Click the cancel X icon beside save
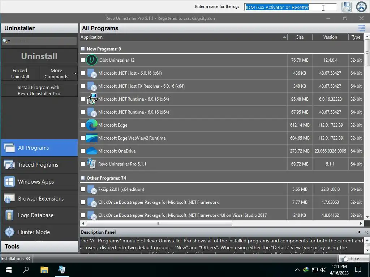This screenshot has height=277, width=370. [x=361, y=7]
